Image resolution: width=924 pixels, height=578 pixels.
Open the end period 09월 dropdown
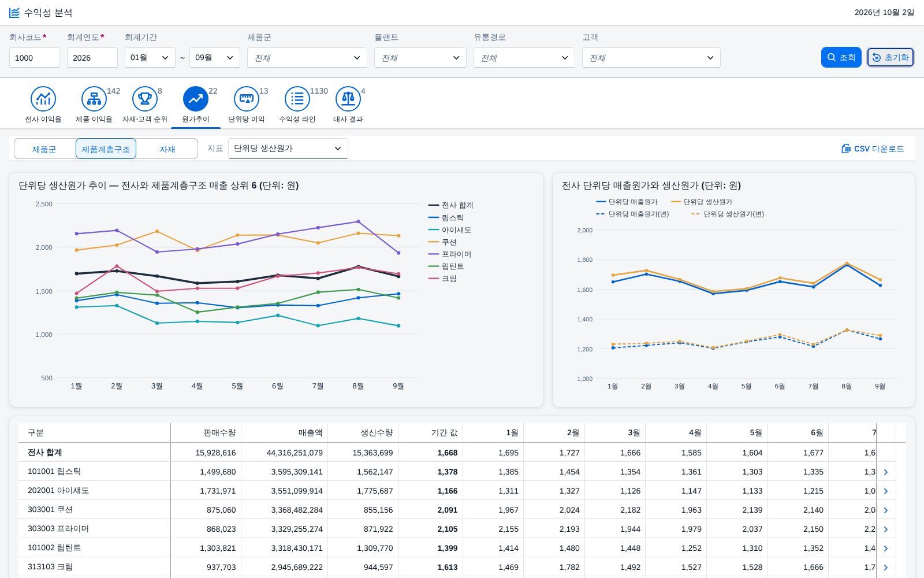point(215,58)
